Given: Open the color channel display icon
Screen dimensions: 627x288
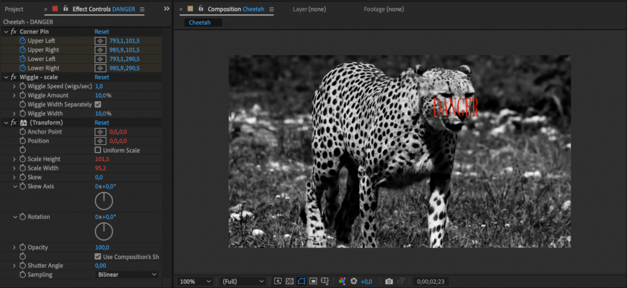Looking at the screenshot, I should coord(342,281).
